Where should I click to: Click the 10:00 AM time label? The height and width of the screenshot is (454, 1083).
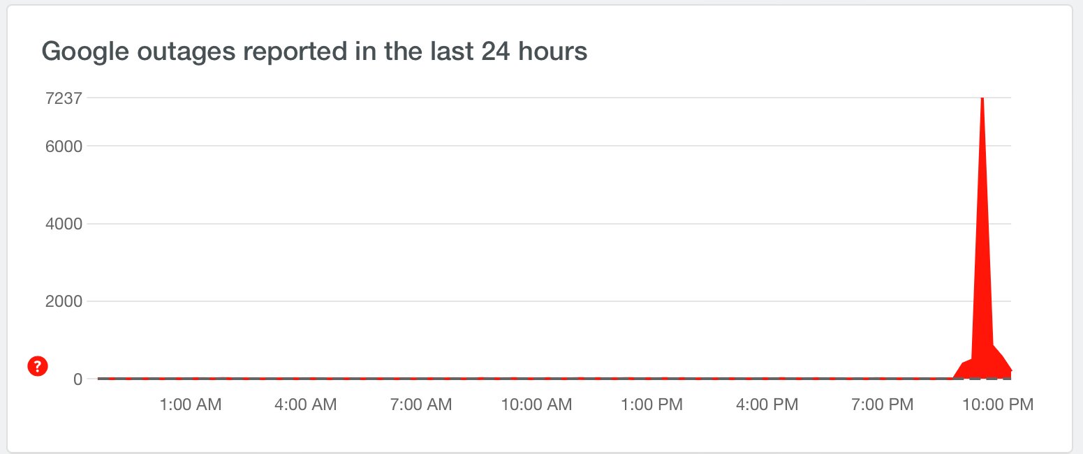point(536,404)
